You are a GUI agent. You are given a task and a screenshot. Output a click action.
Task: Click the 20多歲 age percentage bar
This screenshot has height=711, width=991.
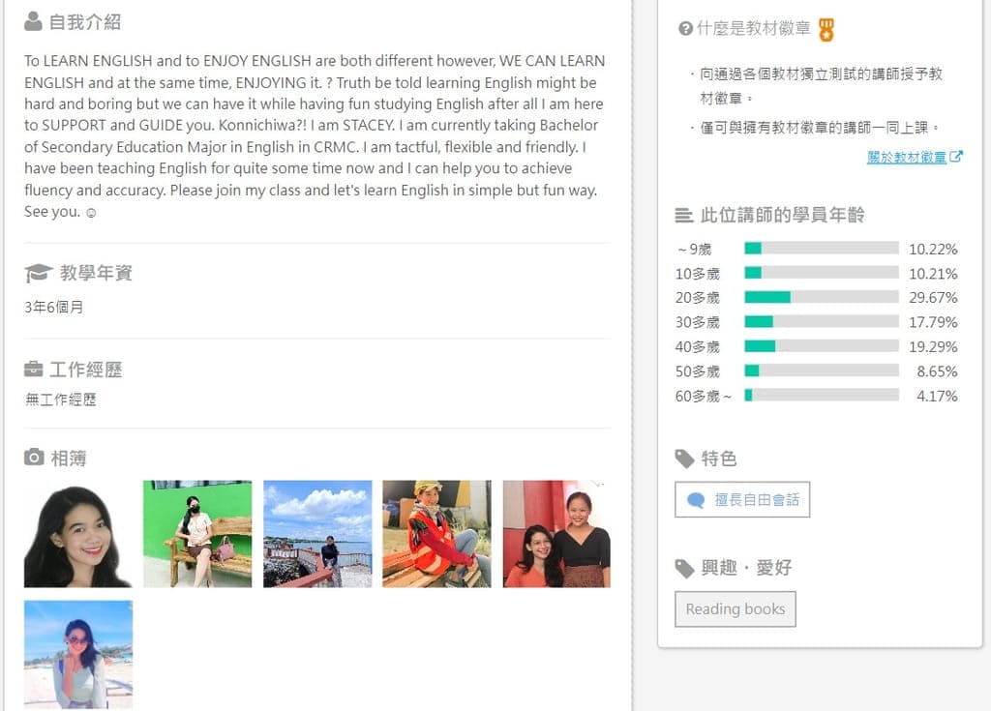[822, 297]
